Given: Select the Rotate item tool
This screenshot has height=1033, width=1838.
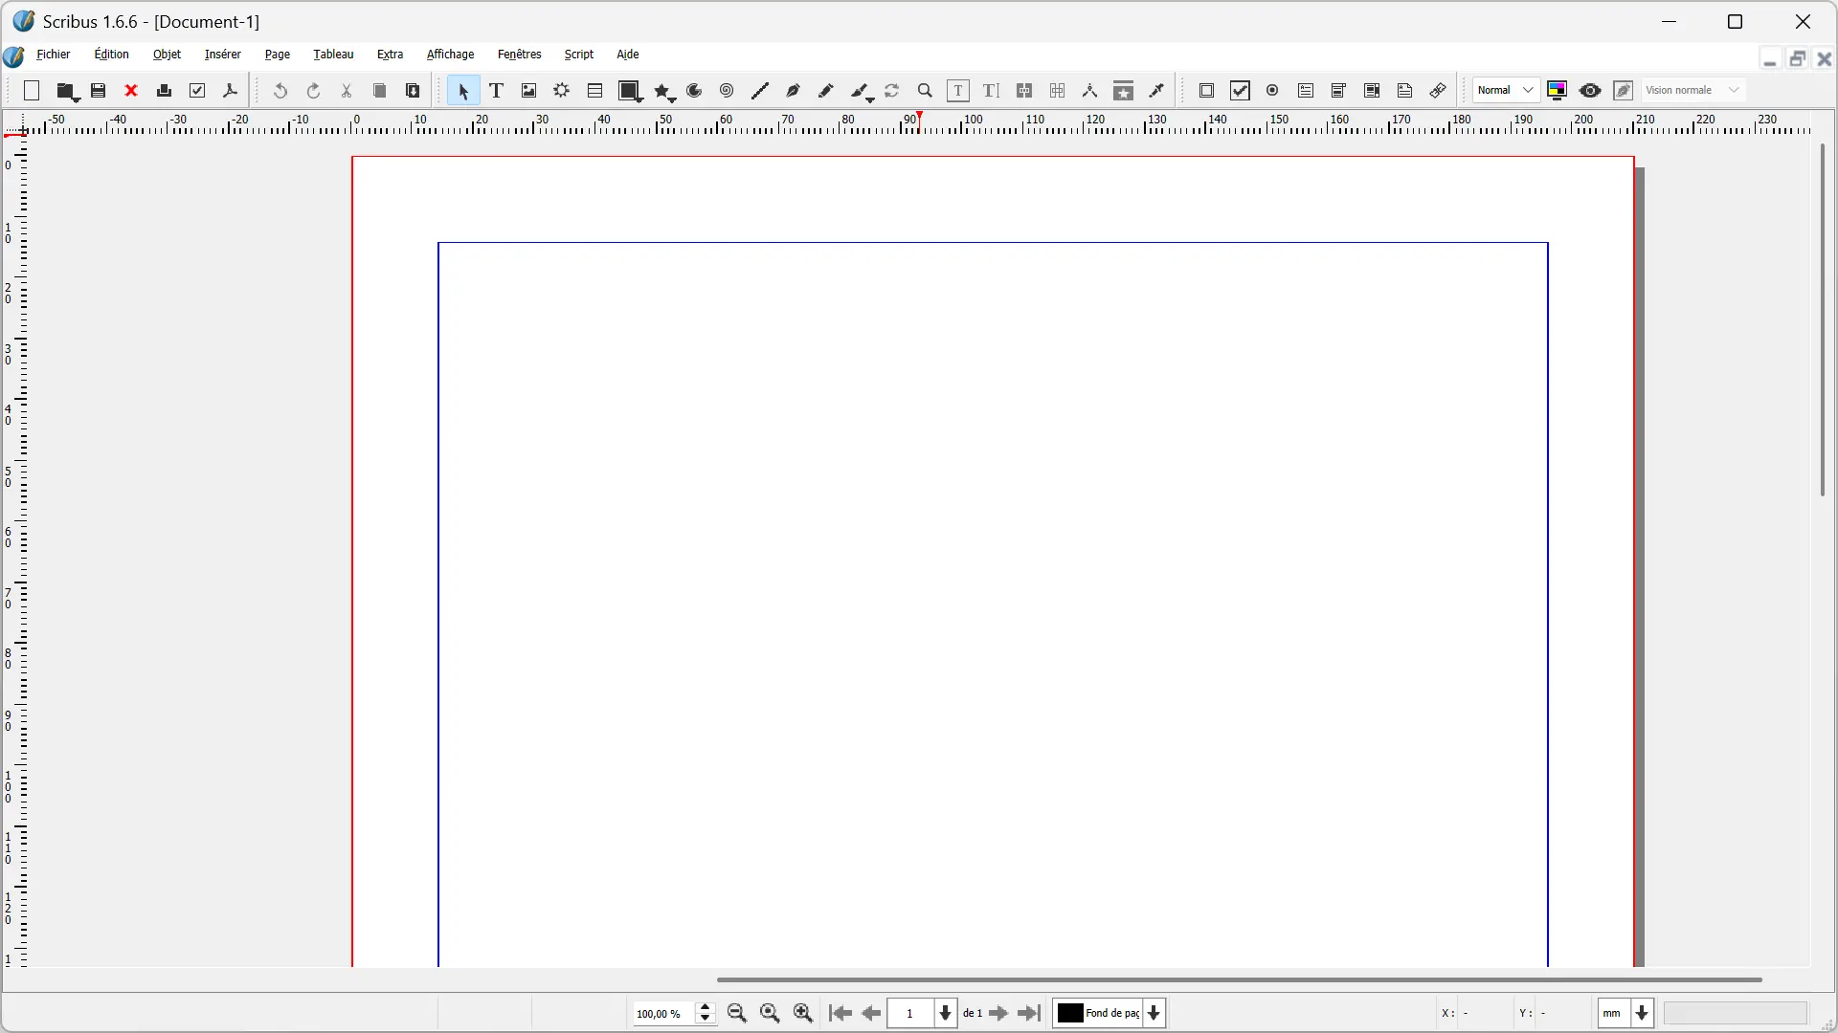Looking at the screenshot, I should 892,91.
